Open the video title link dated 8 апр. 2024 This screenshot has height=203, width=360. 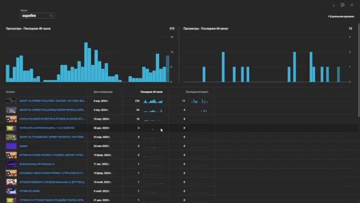pyautogui.click(x=52, y=101)
